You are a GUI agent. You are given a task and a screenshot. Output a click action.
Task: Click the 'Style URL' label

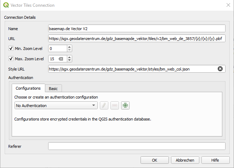[x=16, y=69]
